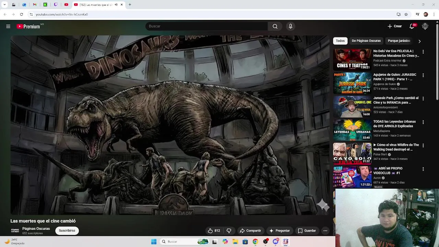Reload the page in Chrome
This screenshot has width=439, height=247.
pyautogui.click(x=21, y=14)
